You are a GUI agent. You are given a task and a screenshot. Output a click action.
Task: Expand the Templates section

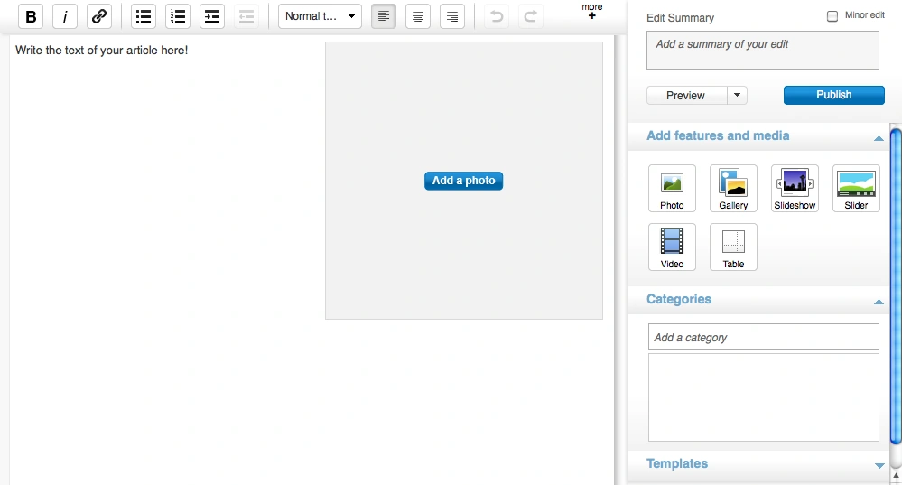pyautogui.click(x=879, y=465)
